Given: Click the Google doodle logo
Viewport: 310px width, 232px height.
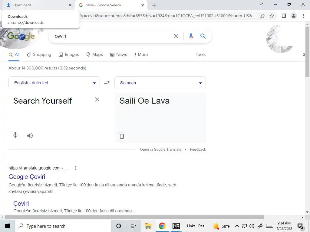Looking at the screenshot, I should (21, 36).
